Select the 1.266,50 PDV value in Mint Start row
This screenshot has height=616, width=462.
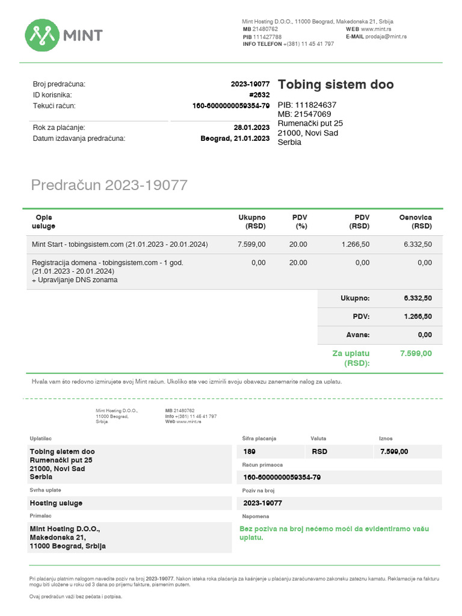(356, 244)
